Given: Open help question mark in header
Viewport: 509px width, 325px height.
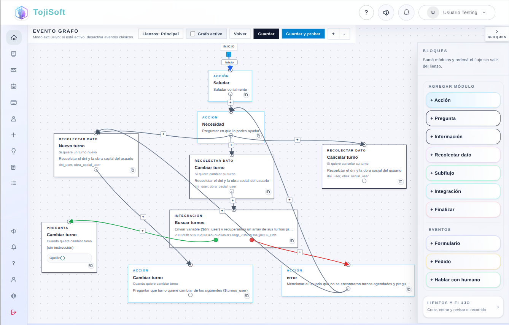Looking at the screenshot, I should coord(366,13).
